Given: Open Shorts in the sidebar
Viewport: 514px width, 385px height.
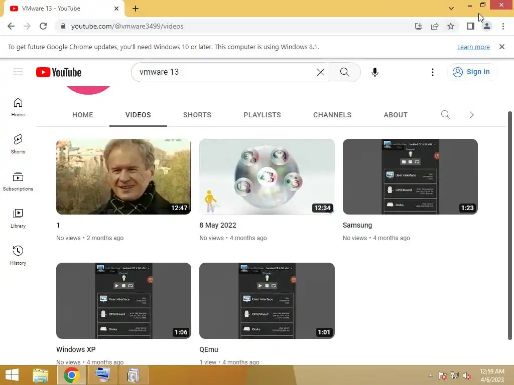Looking at the screenshot, I should (x=18, y=144).
